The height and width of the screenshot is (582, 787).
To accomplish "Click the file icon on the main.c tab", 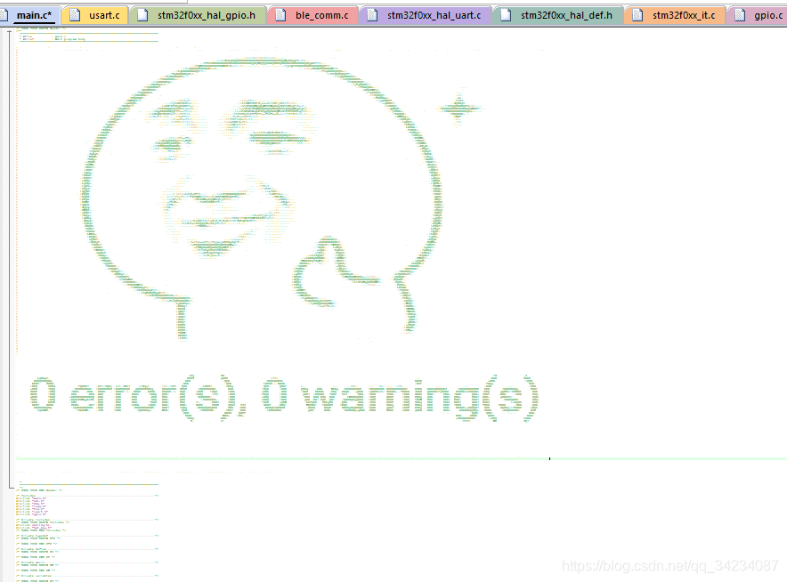I will point(9,15).
